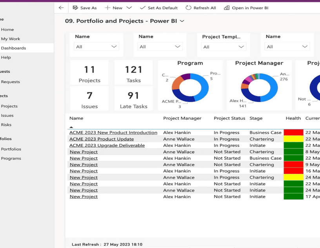This screenshot has width=320, height=248.
Task: Click the red Health indicator on the first row
Action: 293,132
